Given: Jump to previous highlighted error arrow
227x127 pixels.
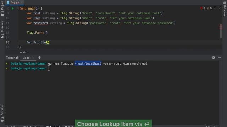Looking at the screenshot, I should point(215,8).
